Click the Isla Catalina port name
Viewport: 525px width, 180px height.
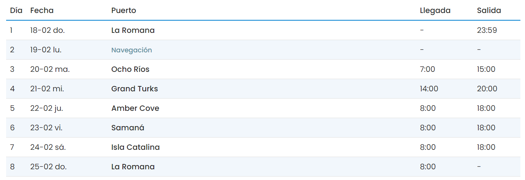[135, 147]
